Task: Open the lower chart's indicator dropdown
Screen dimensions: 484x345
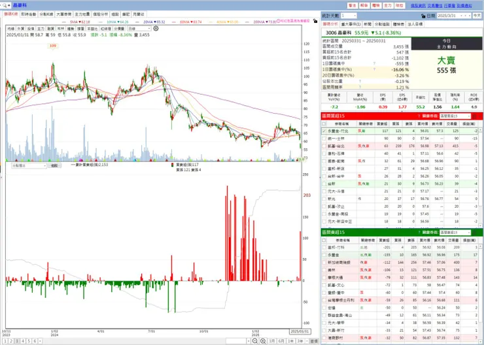Action: coord(29,165)
